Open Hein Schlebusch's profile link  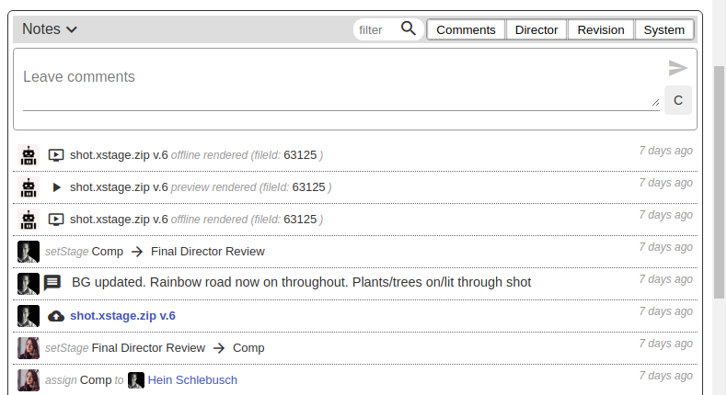[192, 380]
